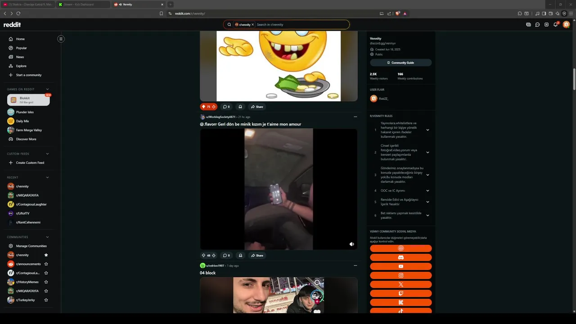Viewport: 576px width, 324px height.
Task: Open u/WorkingSociety4871 profile link
Action: (x=220, y=117)
